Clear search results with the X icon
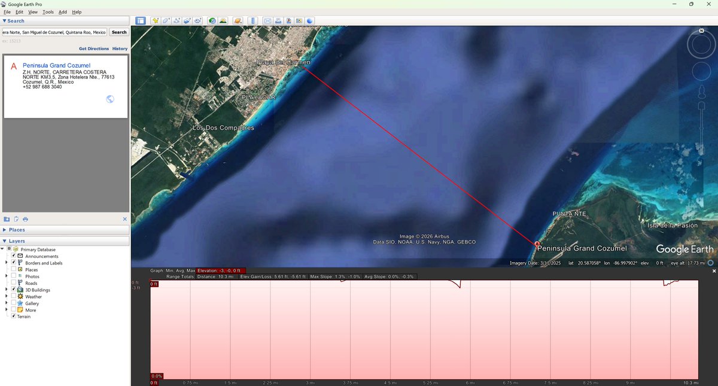The height and width of the screenshot is (386, 718). (124, 219)
